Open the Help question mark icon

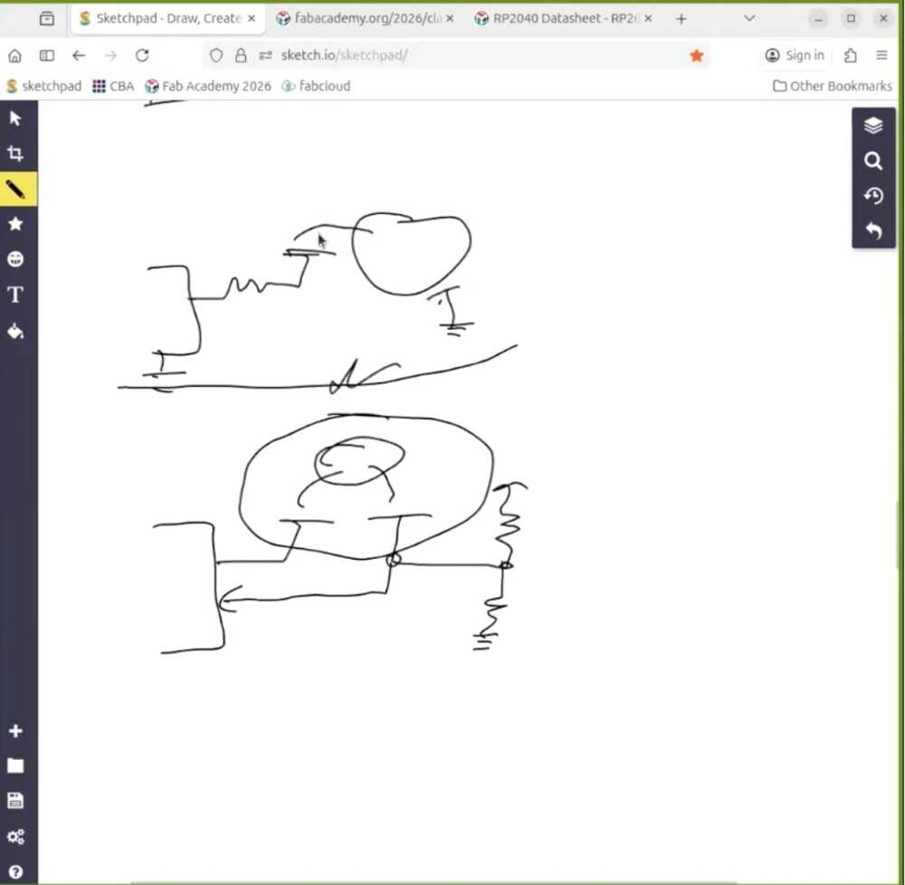click(15, 871)
